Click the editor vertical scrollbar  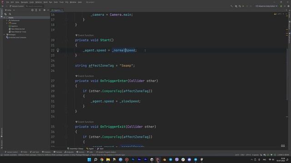click(287, 74)
